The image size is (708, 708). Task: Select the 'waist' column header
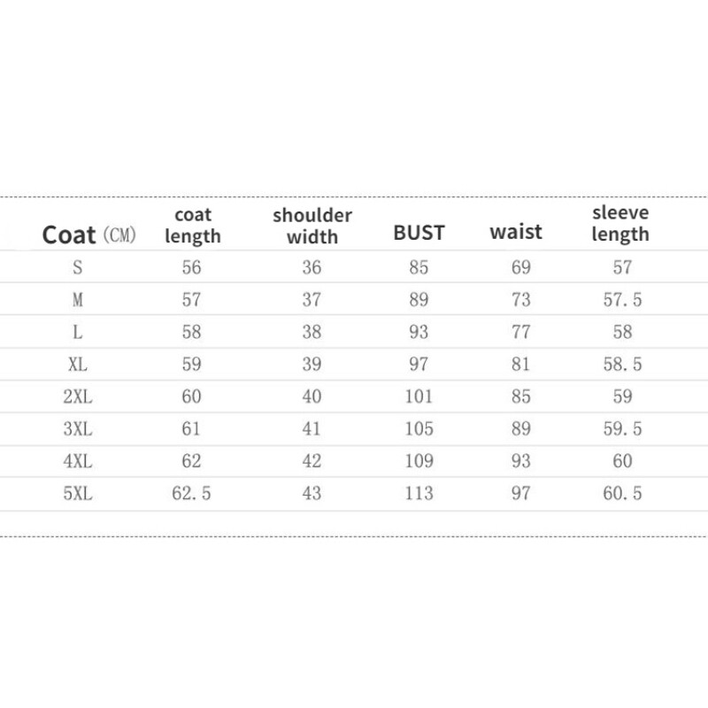(x=516, y=233)
